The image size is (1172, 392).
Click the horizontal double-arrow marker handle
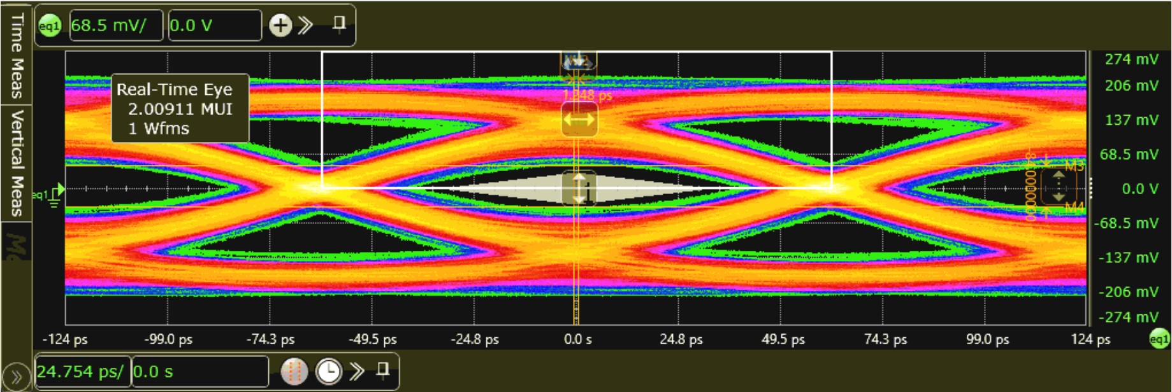pyautogui.click(x=579, y=120)
